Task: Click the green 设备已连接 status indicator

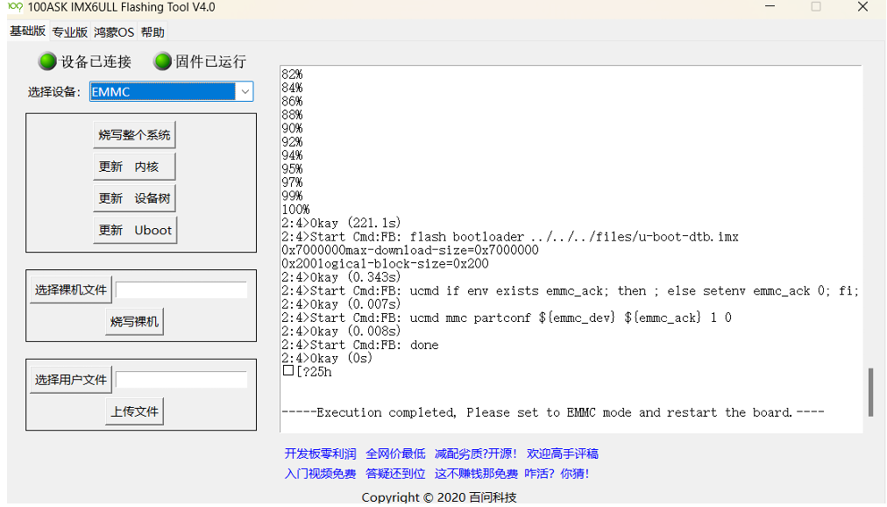Action: [x=47, y=61]
